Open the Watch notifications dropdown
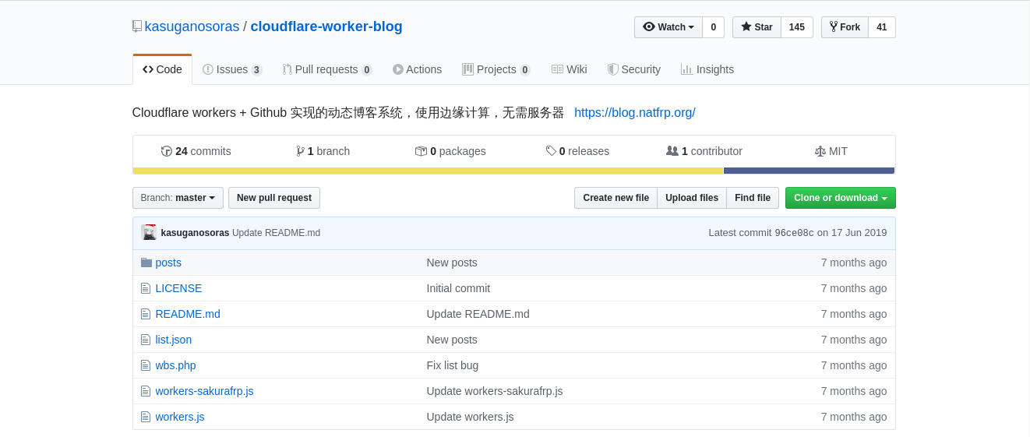 tap(668, 27)
